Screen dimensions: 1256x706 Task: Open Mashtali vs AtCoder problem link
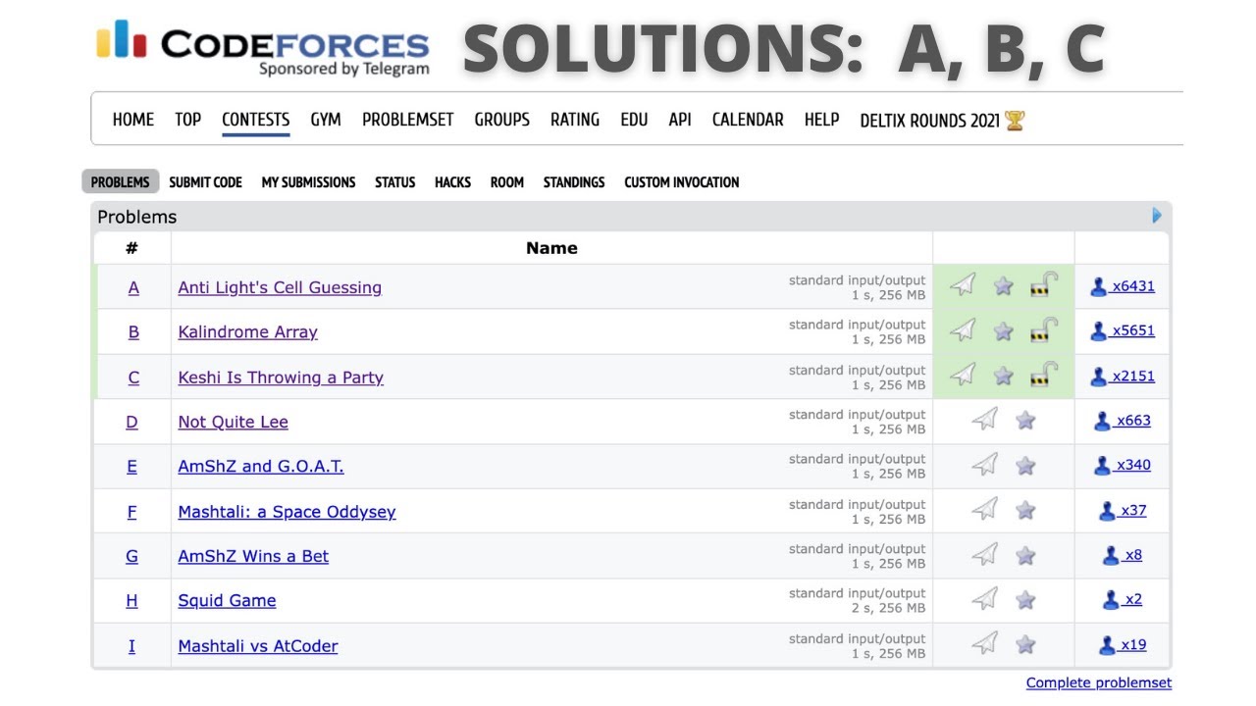point(258,645)
